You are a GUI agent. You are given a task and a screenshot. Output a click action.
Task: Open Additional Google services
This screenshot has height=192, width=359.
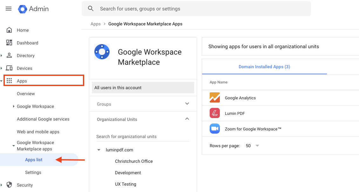pos(43,119)
